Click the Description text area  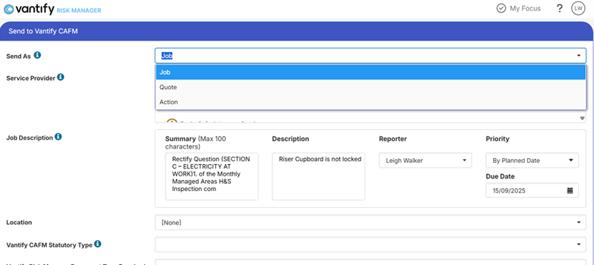pyautogui.click(x=318, y=176)
